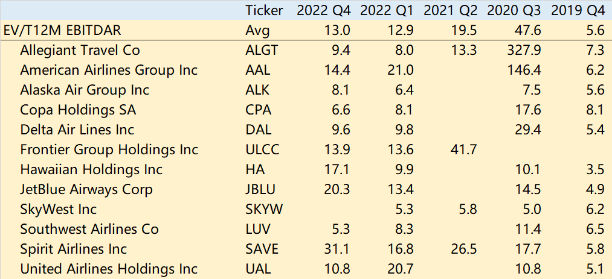Viewport: 612px width, 279px height.
Task: Select the SKYW ticker cell
Action: click(x=265, y=209)
